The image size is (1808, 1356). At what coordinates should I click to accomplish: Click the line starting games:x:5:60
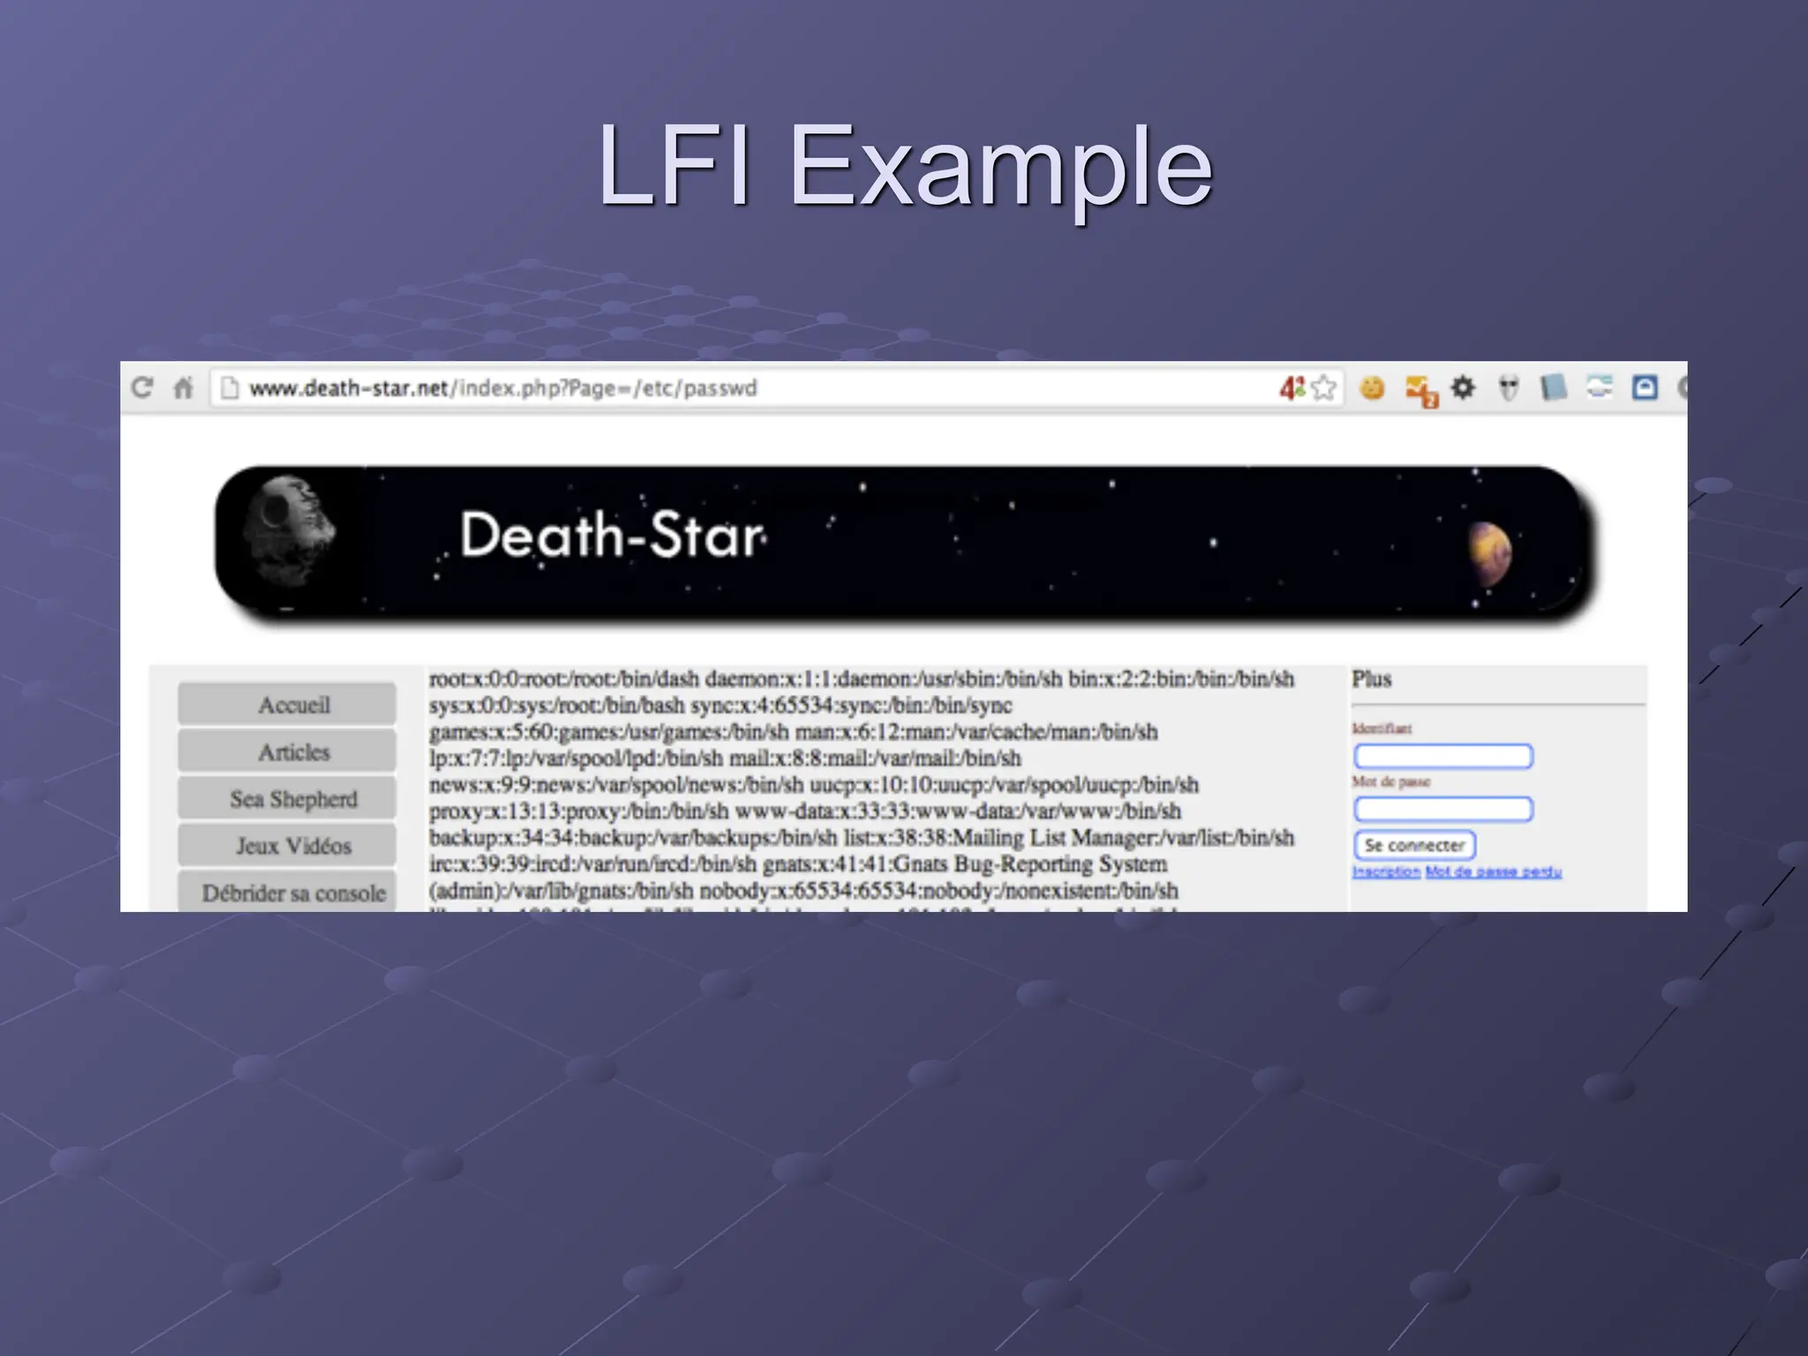[793, 732]
